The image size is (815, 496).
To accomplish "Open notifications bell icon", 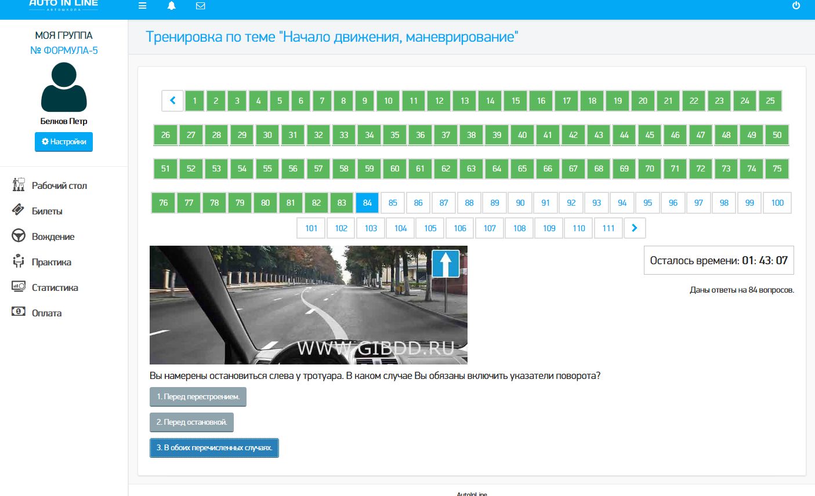I will coord(171,6).
